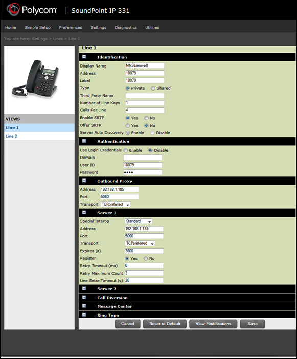Click Line Seize Timeout field
The width and height of the screenshot is (297, 359).
pyautogui.click(x=144, y=280)
